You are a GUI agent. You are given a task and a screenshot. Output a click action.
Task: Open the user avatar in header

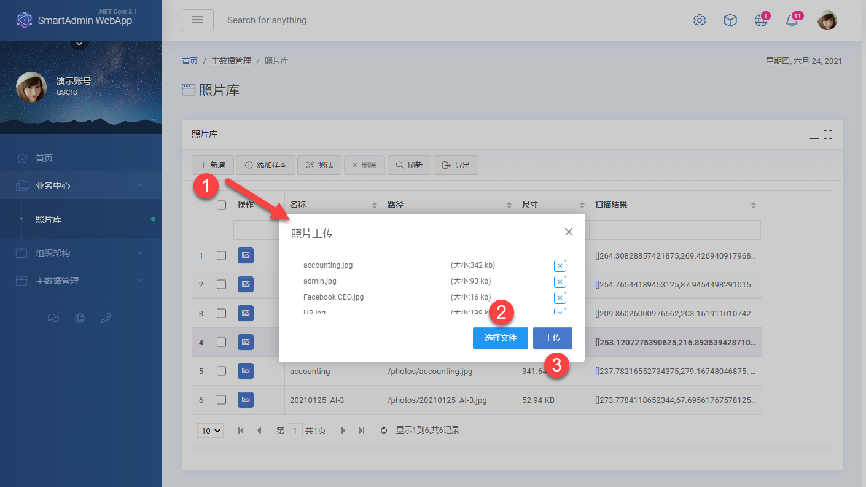click(x=827, y=20)
